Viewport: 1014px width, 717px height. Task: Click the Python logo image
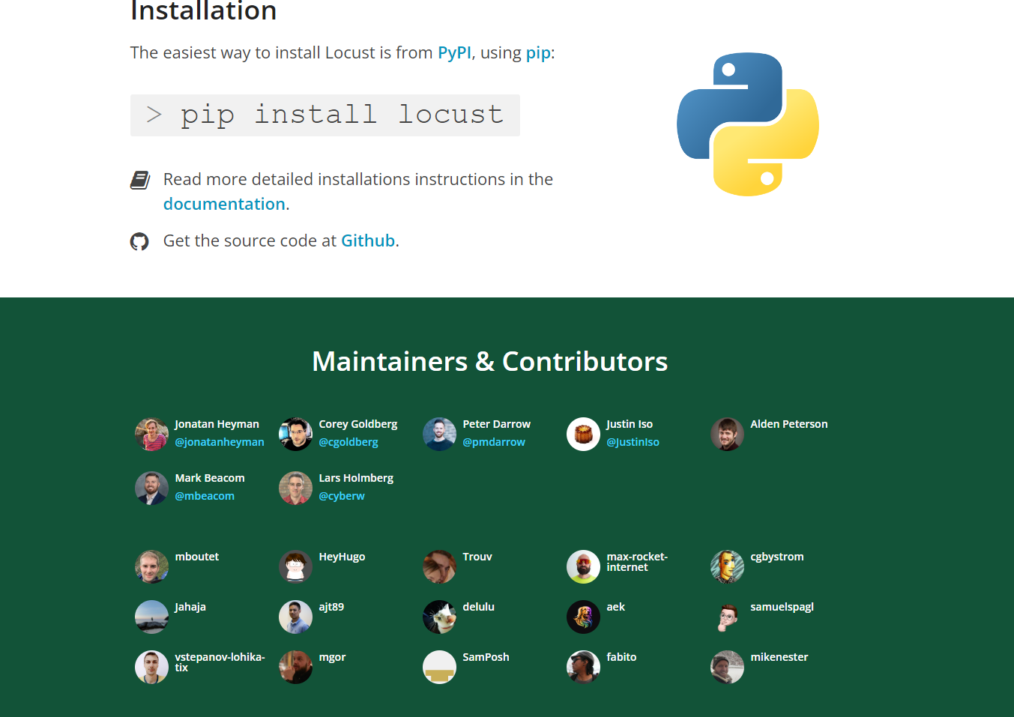(x=747, y=124)
